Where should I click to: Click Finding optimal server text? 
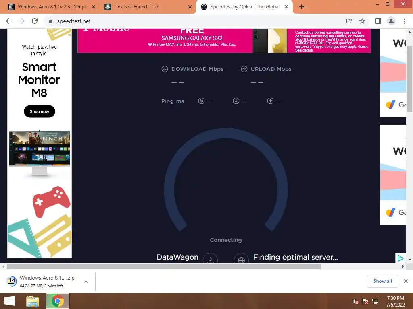point(296,257)
